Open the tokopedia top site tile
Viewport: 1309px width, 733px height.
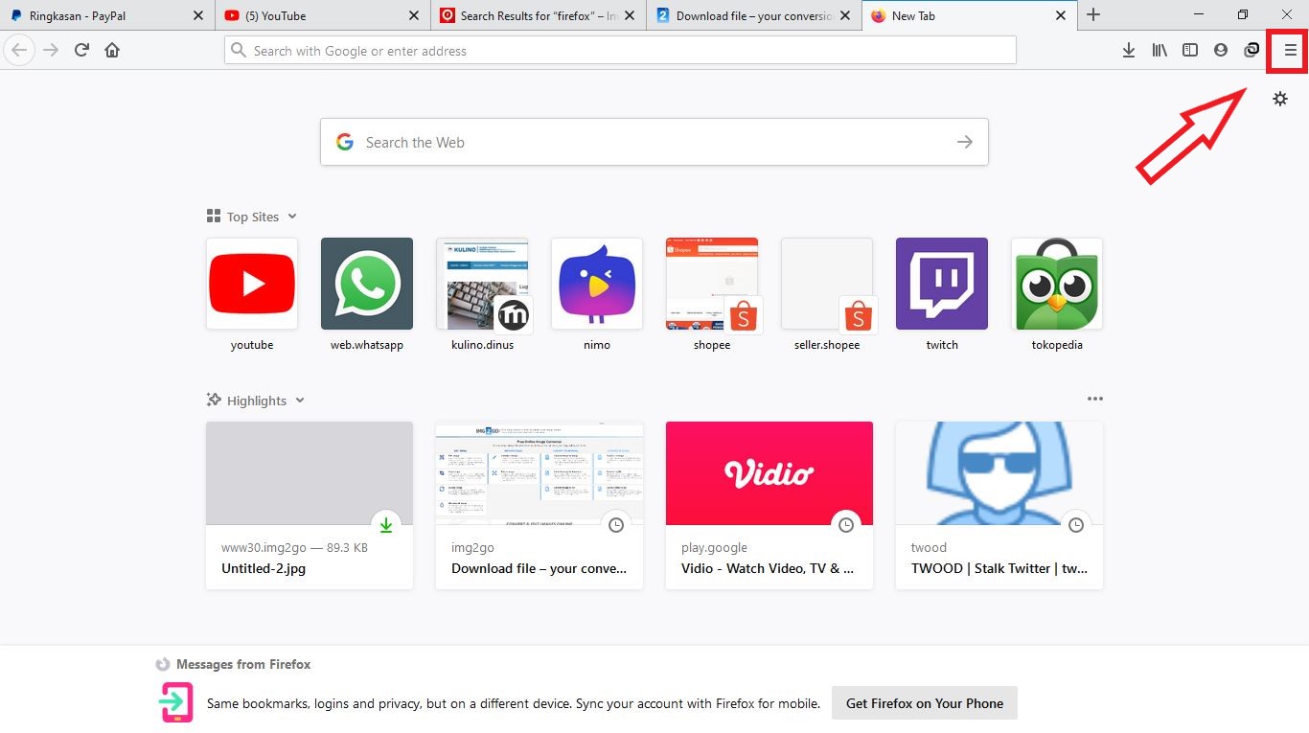pos(1057,284)
